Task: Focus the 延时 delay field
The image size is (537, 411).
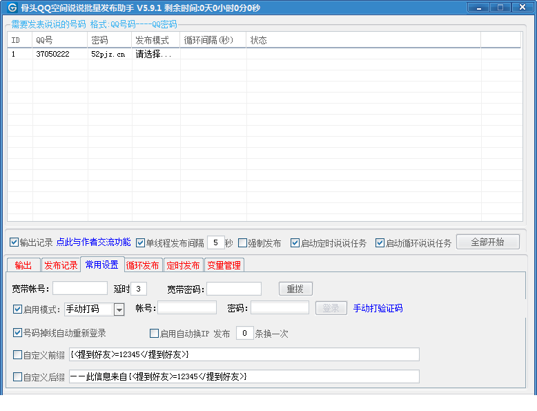Action: point(139,289)
